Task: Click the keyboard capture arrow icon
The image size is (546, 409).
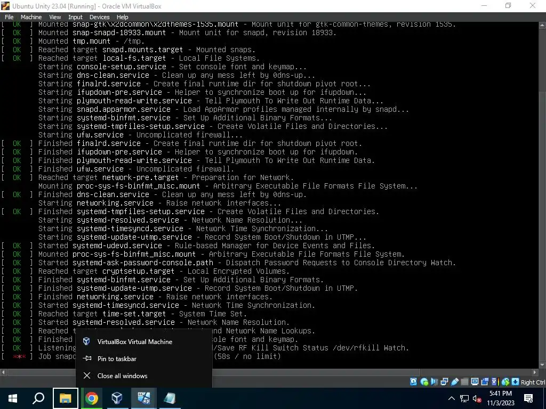Action: point(516,382)
